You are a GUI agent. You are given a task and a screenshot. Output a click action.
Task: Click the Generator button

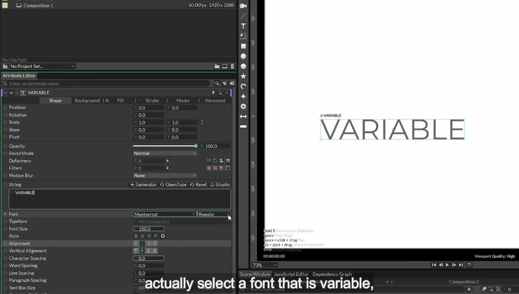pos(144,185)
